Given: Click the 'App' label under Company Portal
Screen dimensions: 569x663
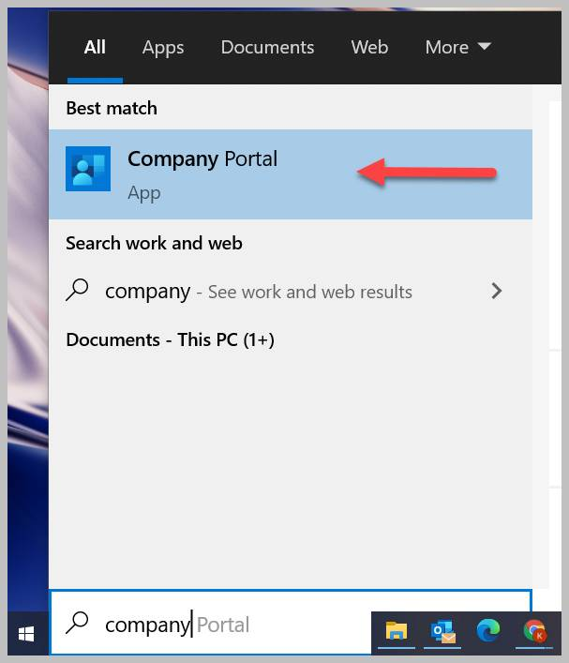Looking at the screenshot, I should point(144,194).
